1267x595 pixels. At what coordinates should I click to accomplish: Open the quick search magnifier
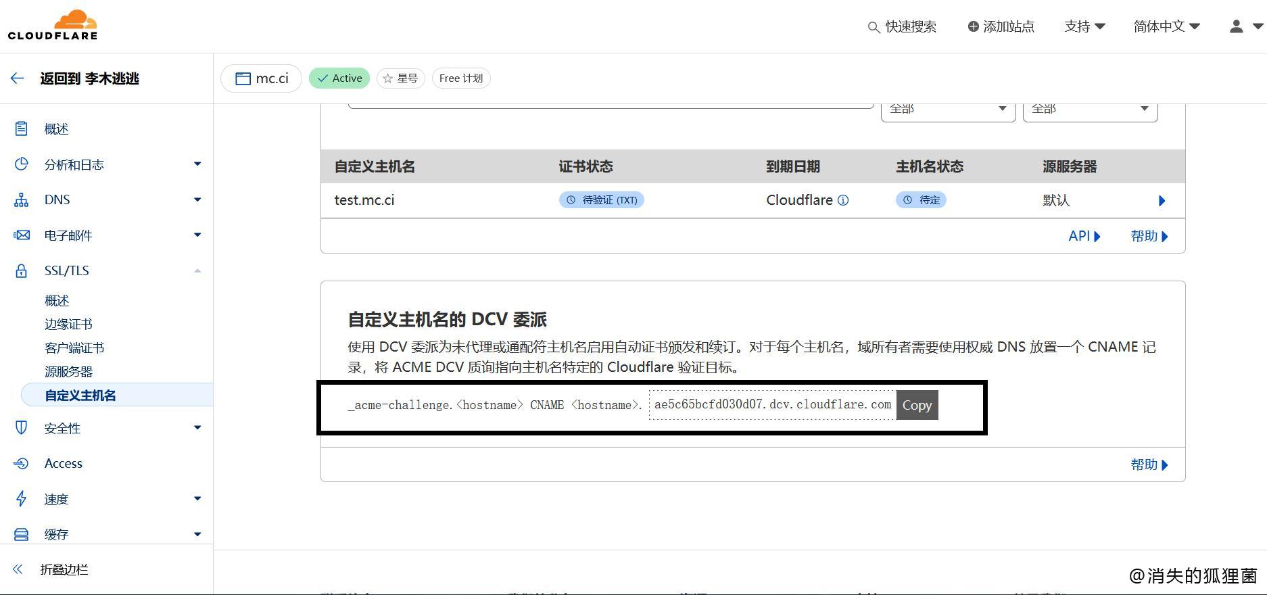click(874, 27)
